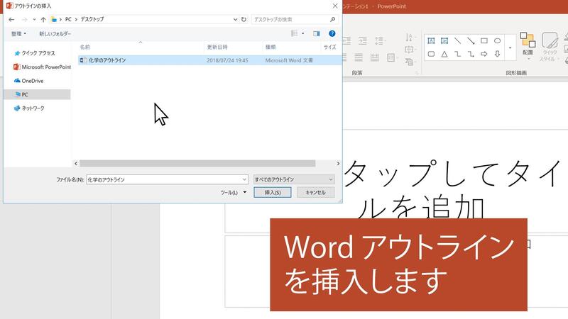Viewport: 568px width, 319px height.
Task: Select OneDrive in navigation pane
Action: [28, 81]
